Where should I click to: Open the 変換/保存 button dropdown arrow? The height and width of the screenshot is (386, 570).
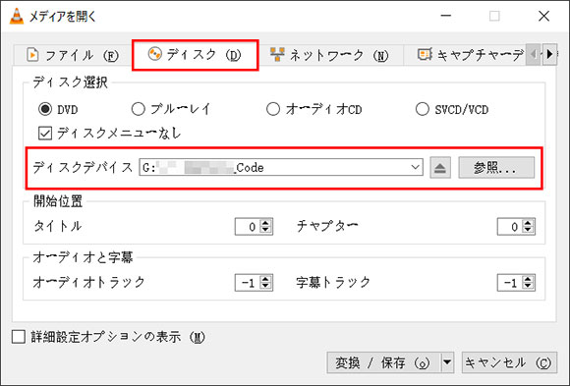[447, 362]
